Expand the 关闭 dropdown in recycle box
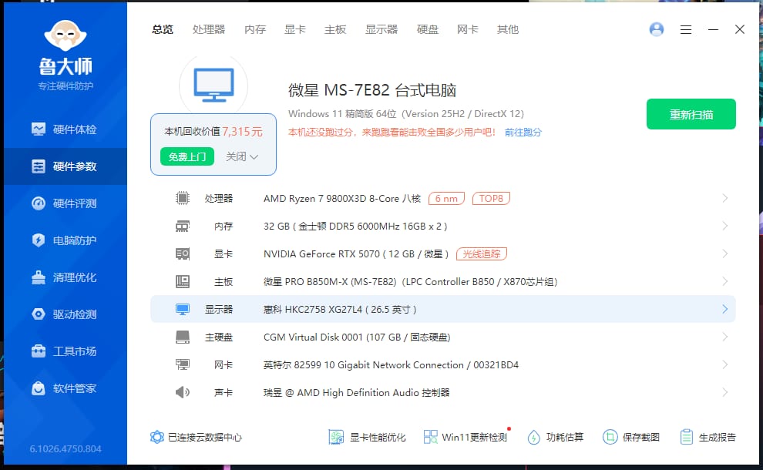This screenshot has width=763, height=470. coord(242,156)
